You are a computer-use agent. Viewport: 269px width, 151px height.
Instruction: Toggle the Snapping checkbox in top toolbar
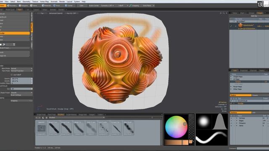click(131, 5)
